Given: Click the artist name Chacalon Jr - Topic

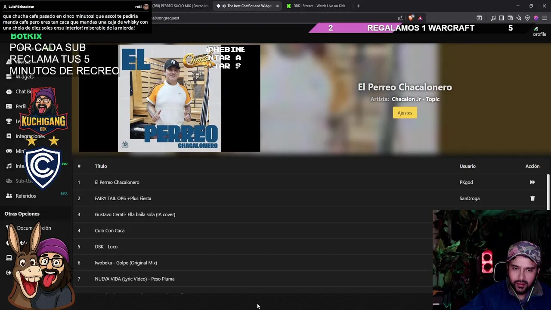Looking at the screenshot, I should pos(415,99).
